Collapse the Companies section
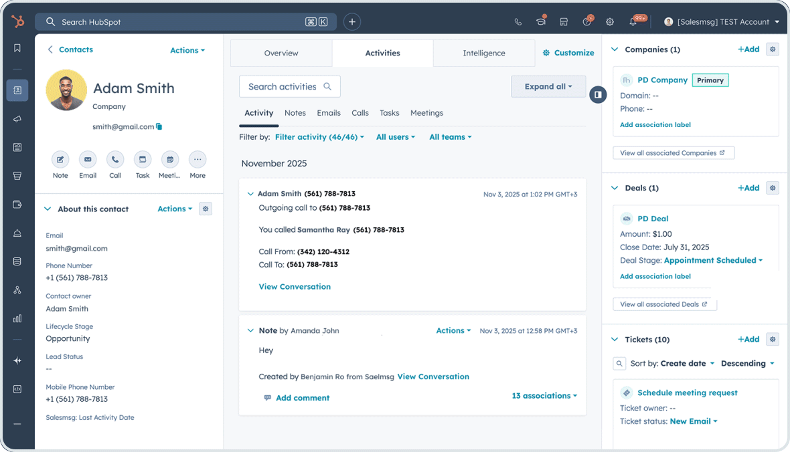 (615, 49)
